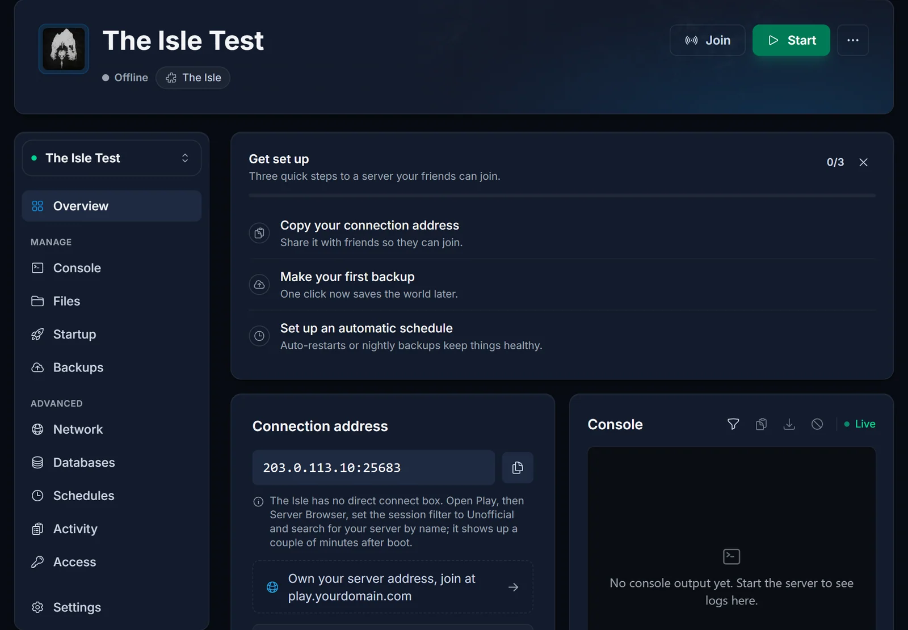Screen dimensions: 908x630
Task: Click the terminal icon in the empty console
Action: [732, 556]
